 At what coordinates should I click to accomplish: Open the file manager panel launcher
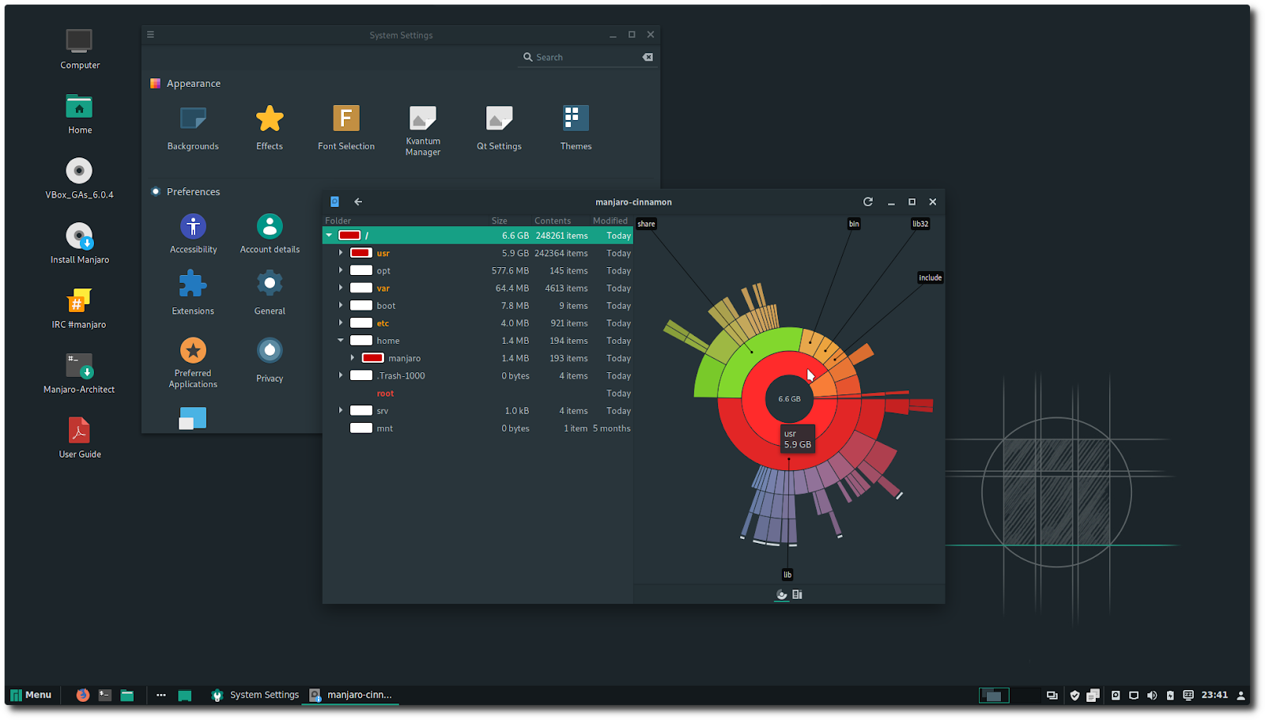pos(127,695)
